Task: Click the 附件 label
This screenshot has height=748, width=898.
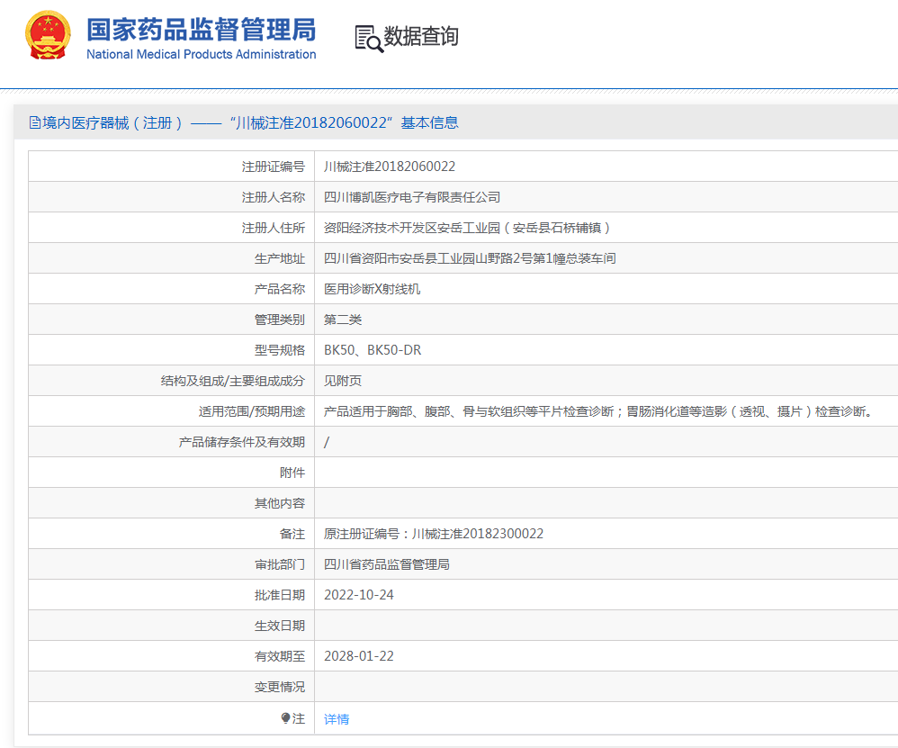Action: (x=292, y=473)
